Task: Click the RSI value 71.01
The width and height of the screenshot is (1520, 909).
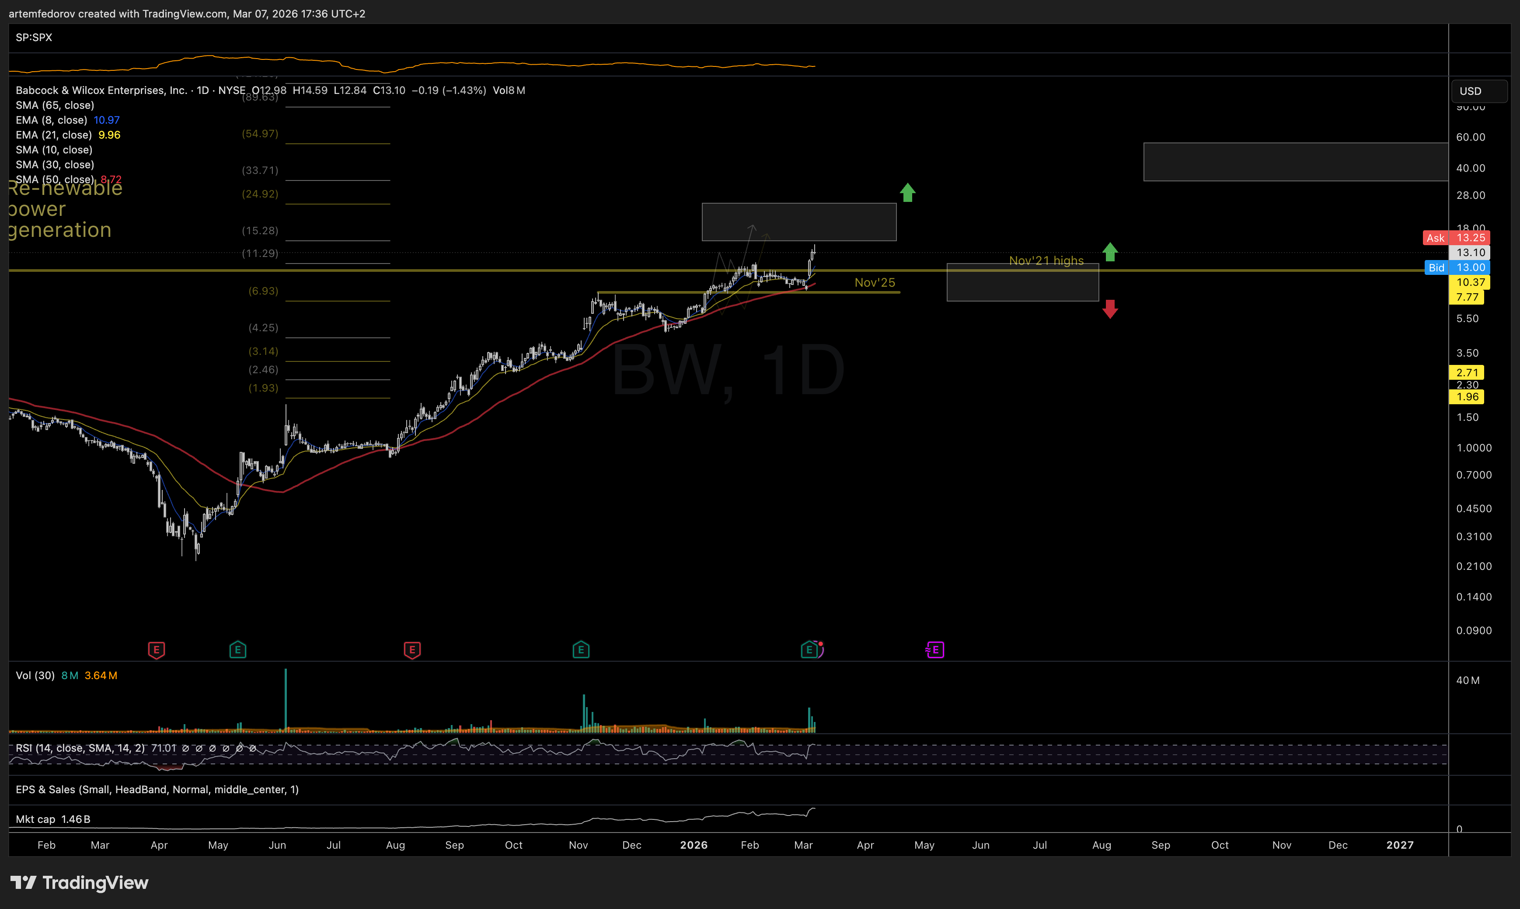Action: point(164,749)
